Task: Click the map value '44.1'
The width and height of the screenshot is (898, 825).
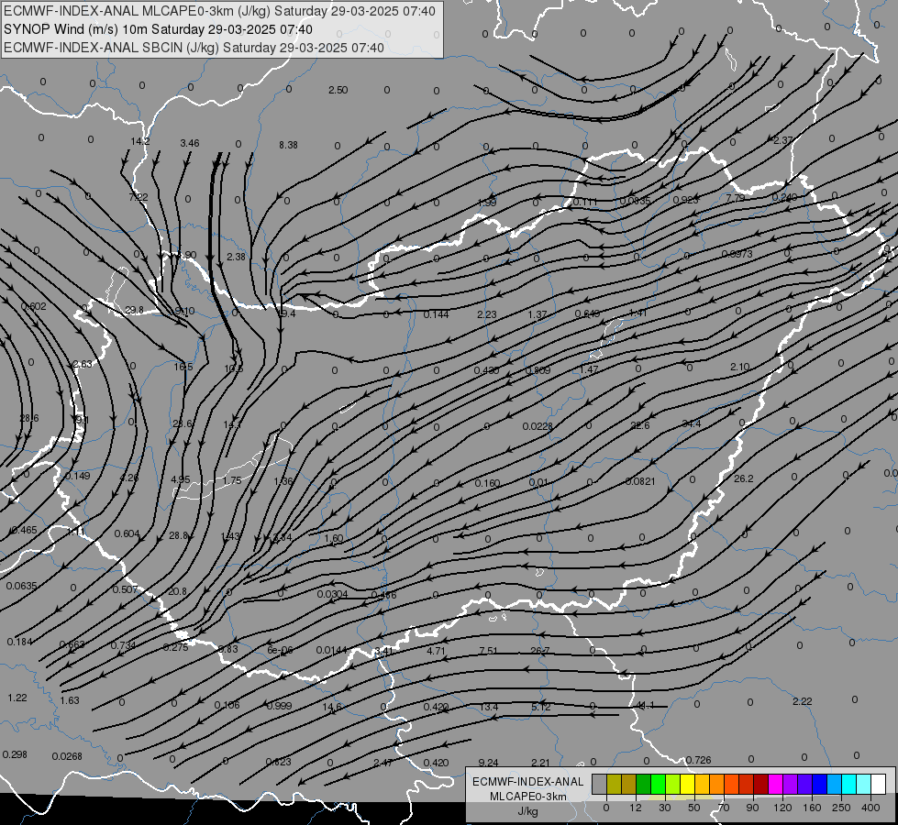Action: coord(645,705)
